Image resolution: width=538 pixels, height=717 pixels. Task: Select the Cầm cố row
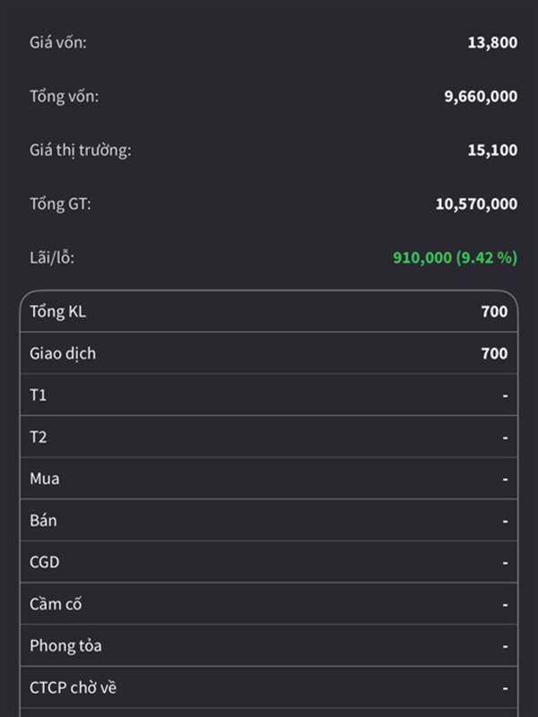pyautogui.click(x=269, y=604)
